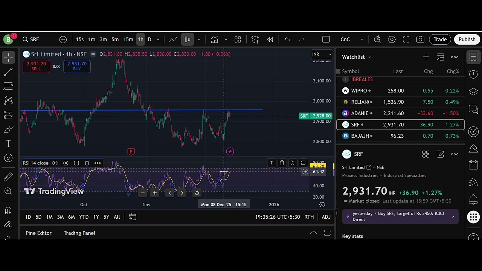Redo the last chart action
Viewport: 482px width, 271px height.
pyautogui.click(x=302, y=39)
